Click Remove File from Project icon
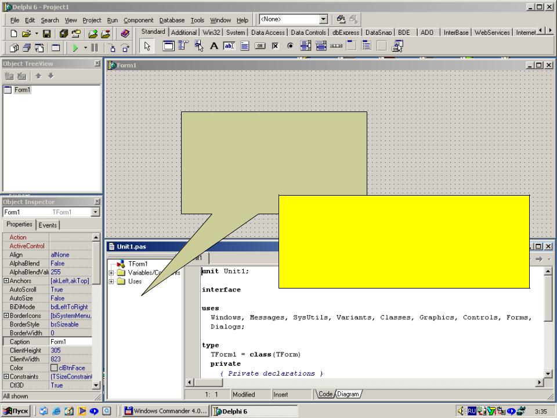 coord(106,34)
